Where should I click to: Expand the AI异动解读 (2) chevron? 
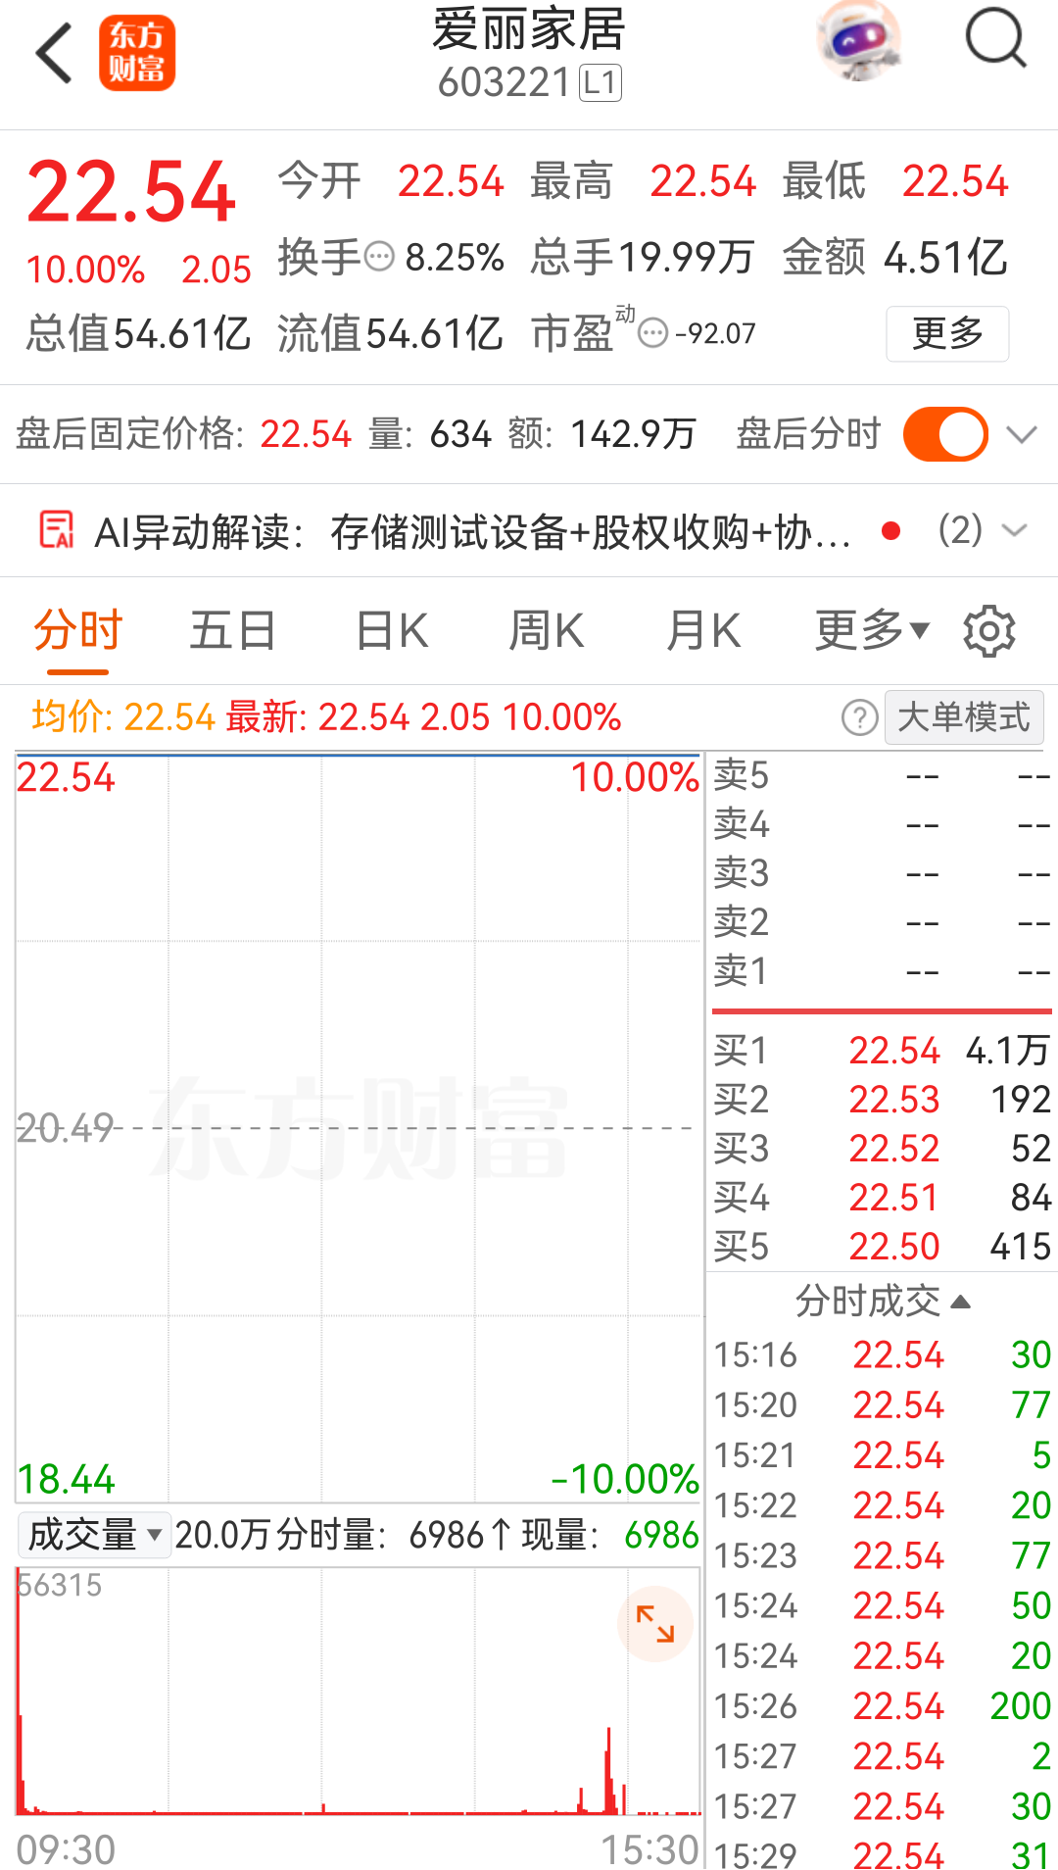tap(1015, 530)
